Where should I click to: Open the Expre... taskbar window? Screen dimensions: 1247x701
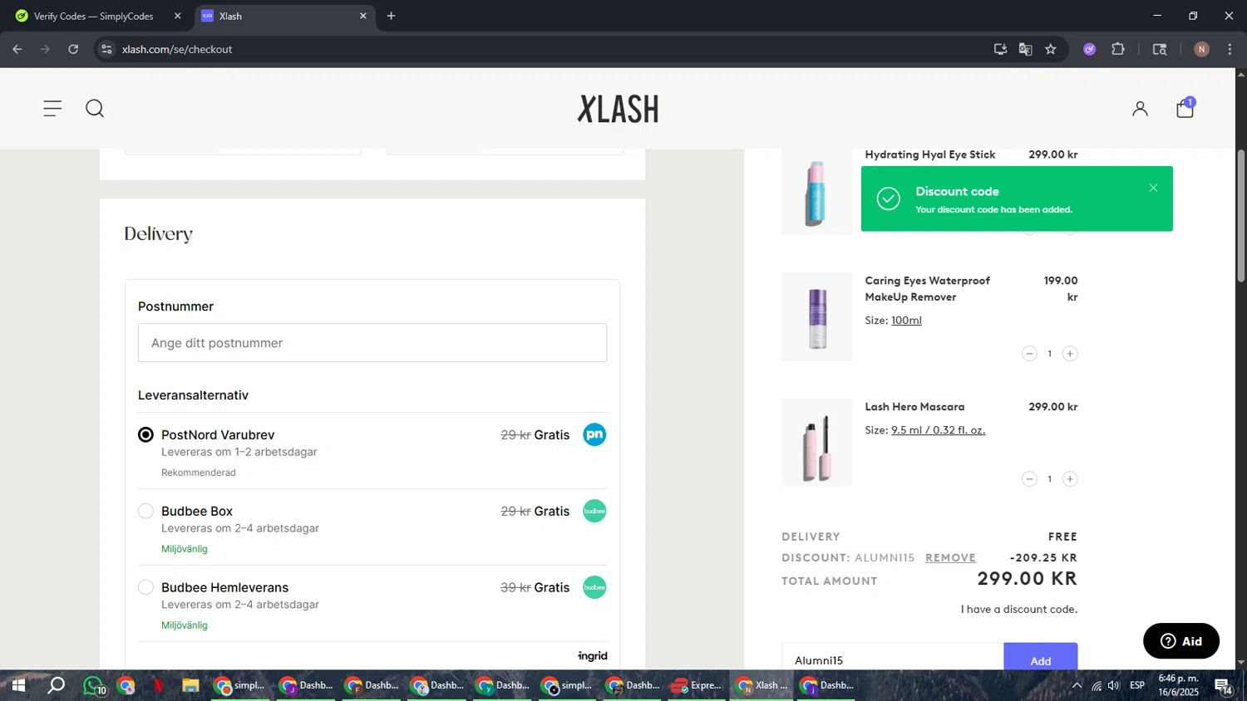[x=697, y=685]
